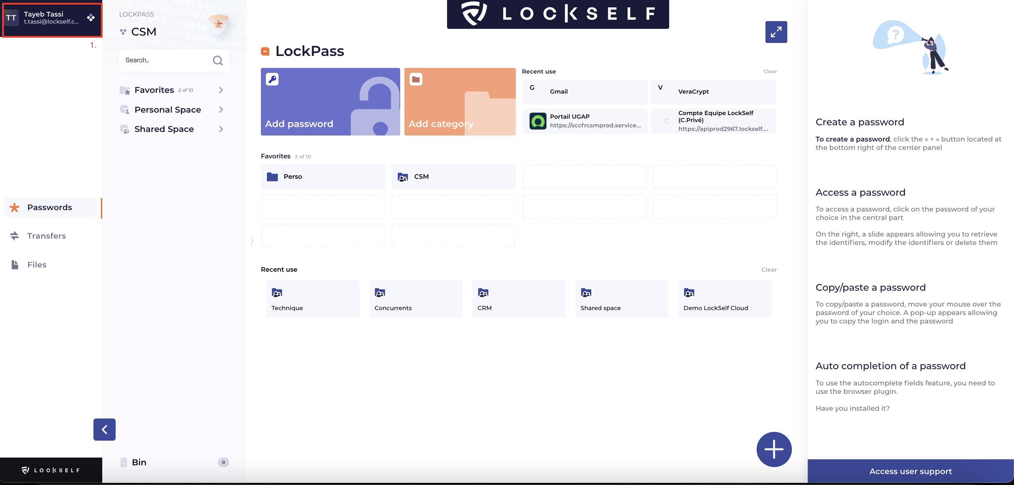Open the Gmail recent password entry
1014x485 pixels.
click(585, 92)
